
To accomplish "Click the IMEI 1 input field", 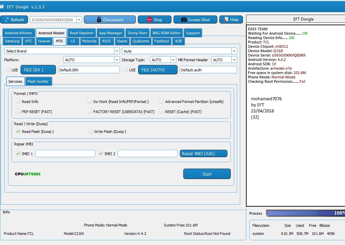I will [65, 153].
